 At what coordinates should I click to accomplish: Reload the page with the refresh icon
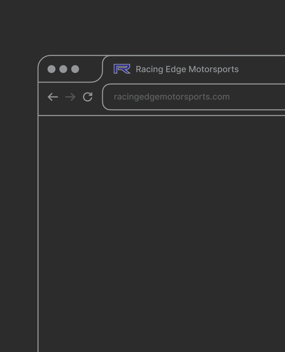pyautogui.click(x=88, y=97)
